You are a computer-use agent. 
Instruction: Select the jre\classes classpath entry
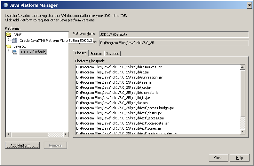[x=112, y=103]
